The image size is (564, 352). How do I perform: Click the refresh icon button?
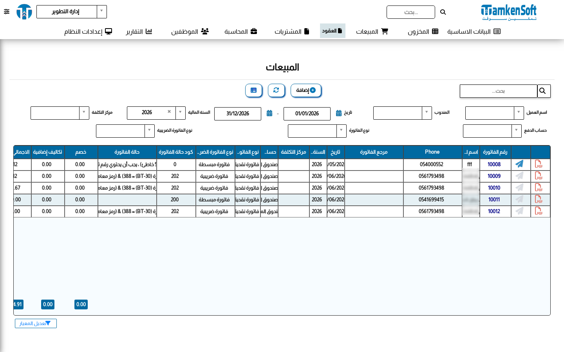coord(276,90)
